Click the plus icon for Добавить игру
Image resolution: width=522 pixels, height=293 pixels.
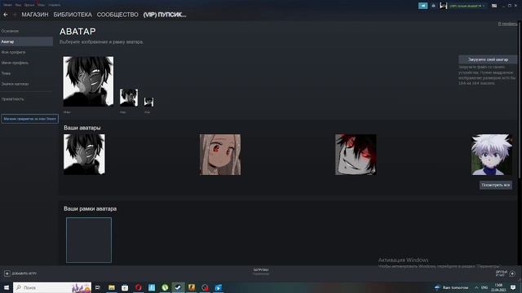pos(7,273)
